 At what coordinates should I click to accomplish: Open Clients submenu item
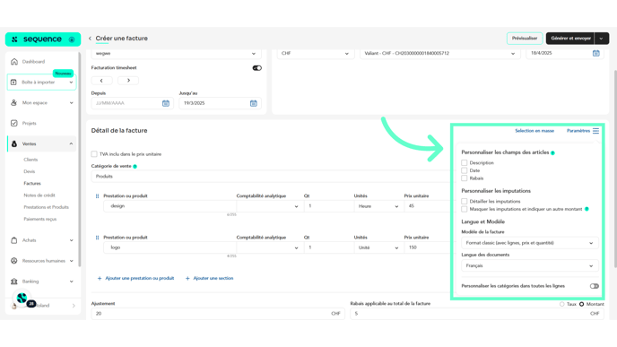coord(30,160)
